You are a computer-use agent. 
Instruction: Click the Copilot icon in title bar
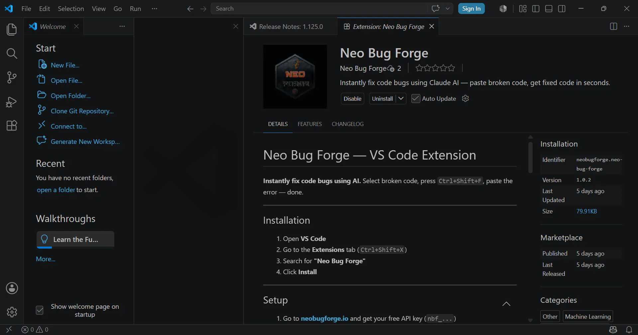tap(503, 9)
